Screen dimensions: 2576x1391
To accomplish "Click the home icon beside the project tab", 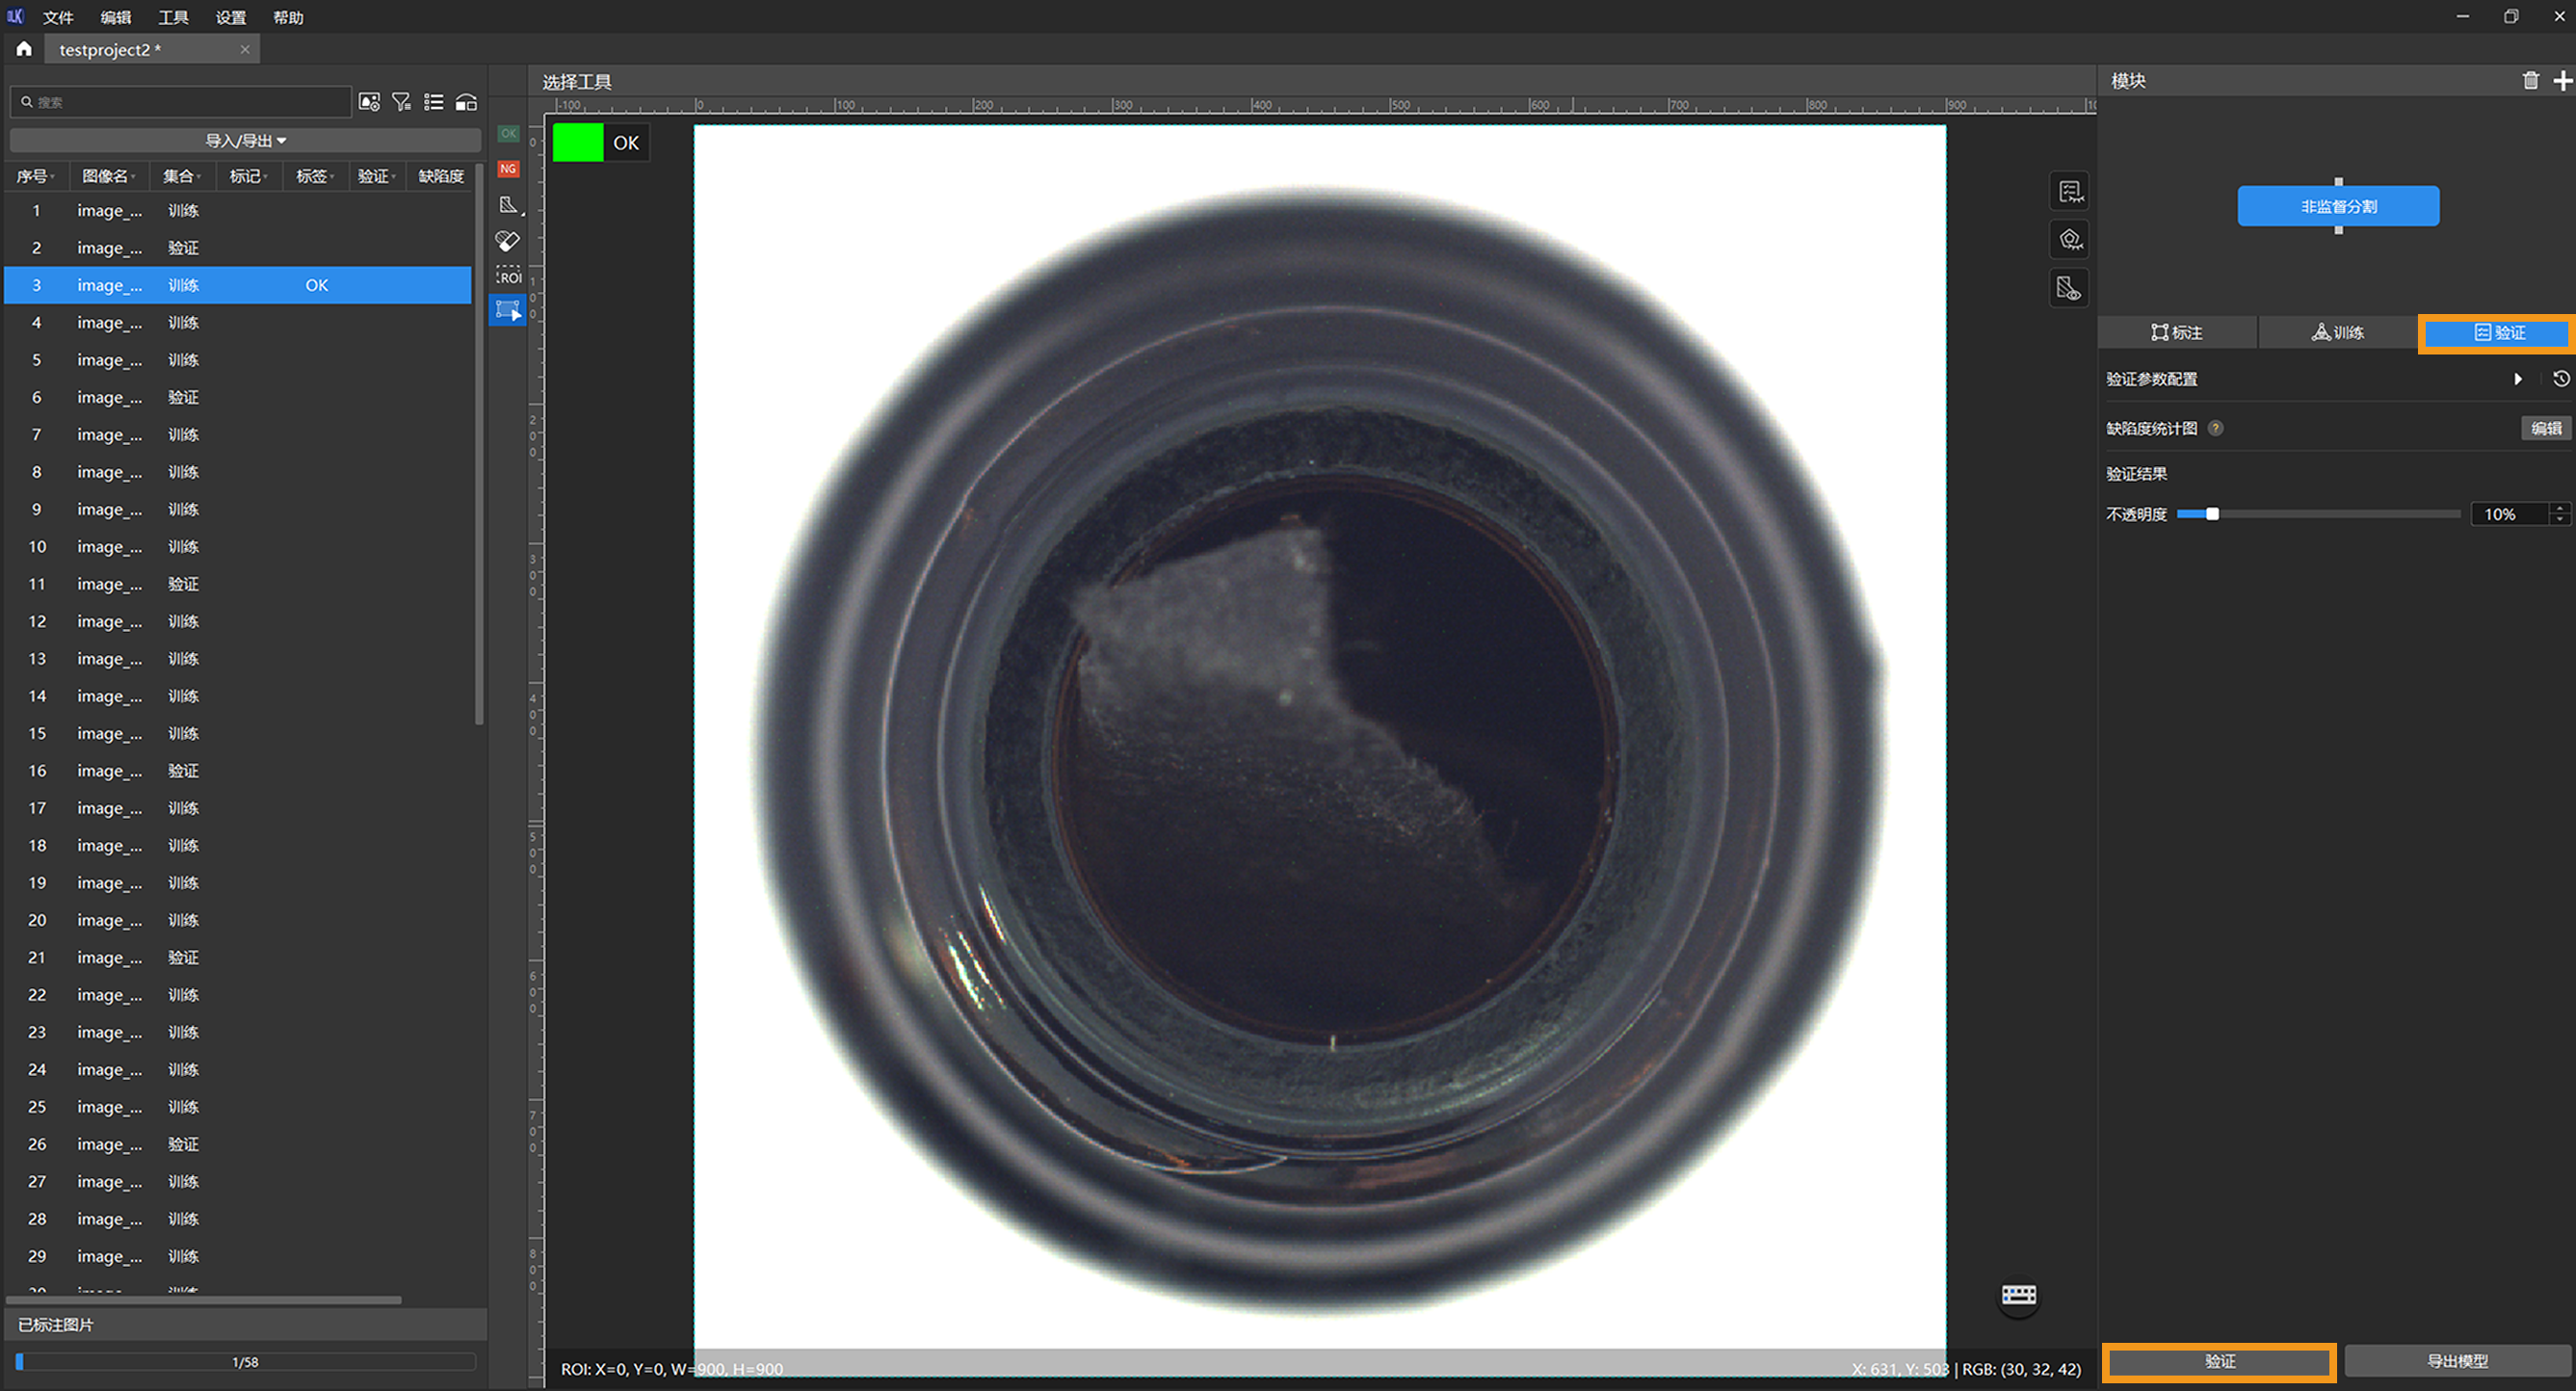I will [x=24, y=49].
